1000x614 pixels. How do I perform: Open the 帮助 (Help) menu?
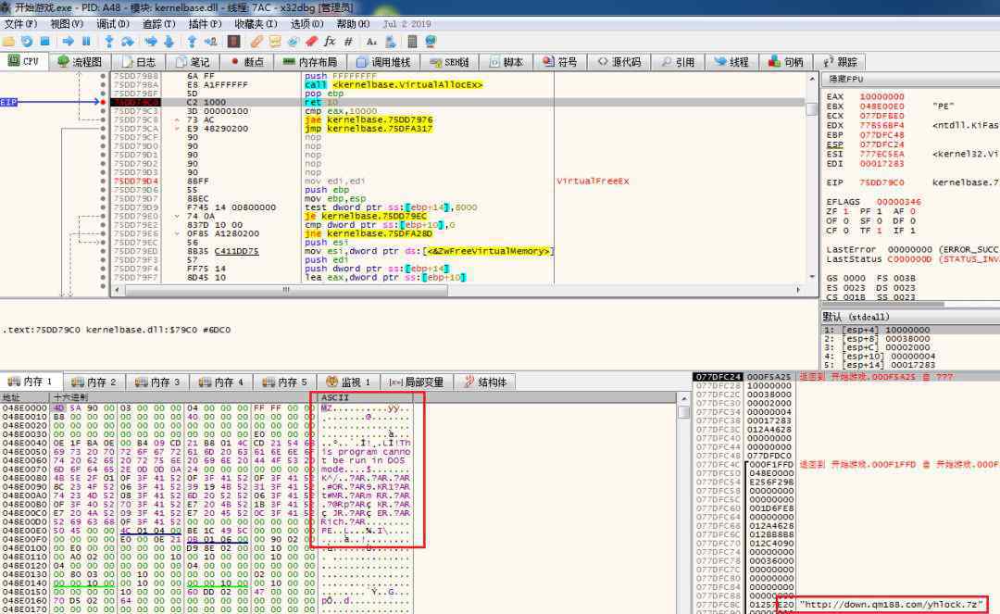coord(353,23)
